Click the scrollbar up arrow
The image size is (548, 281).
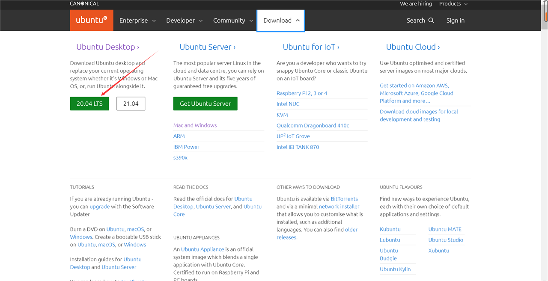coord(545,2)
